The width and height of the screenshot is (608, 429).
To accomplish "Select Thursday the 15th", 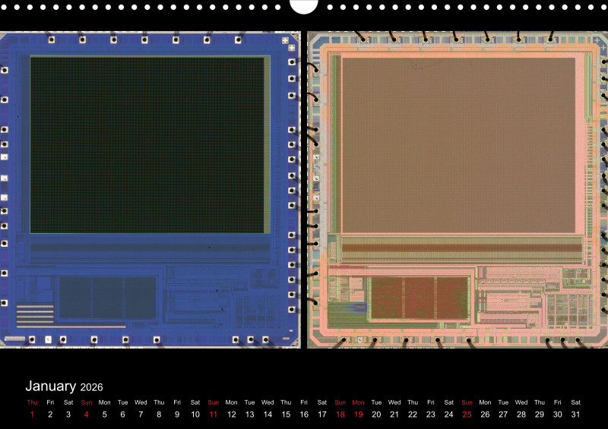I will pos(286,415).
